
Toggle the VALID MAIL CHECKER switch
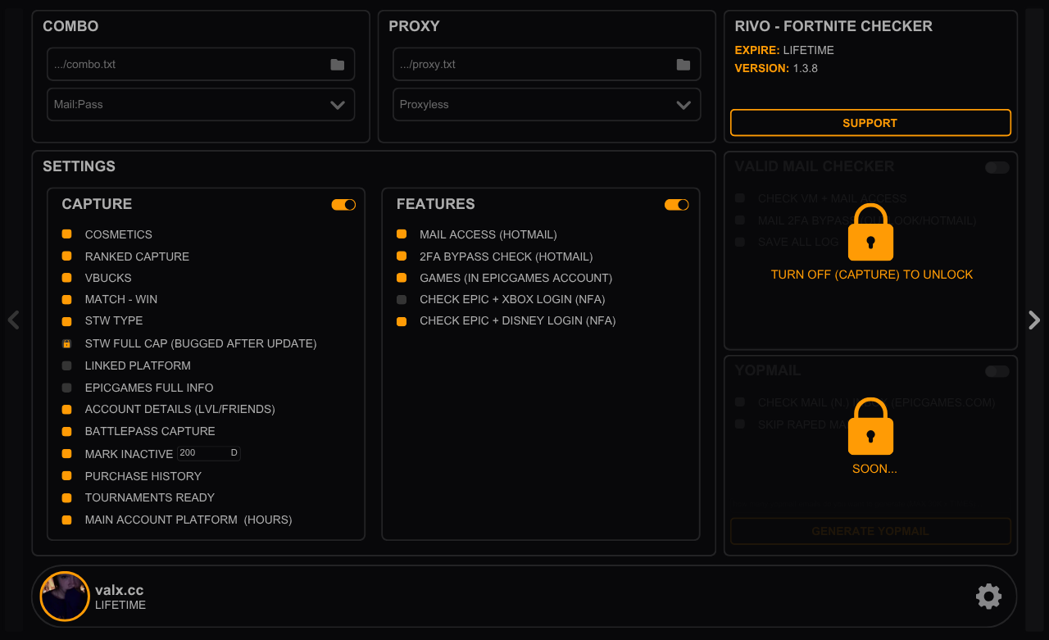[997, 167]
